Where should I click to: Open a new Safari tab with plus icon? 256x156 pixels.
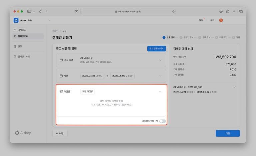[x=234, y=11]
